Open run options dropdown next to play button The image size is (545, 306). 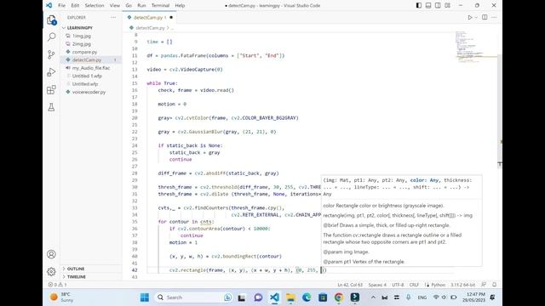(x=476, y=17)
